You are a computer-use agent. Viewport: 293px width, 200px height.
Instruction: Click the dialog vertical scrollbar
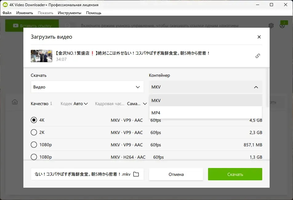point(267,88)
